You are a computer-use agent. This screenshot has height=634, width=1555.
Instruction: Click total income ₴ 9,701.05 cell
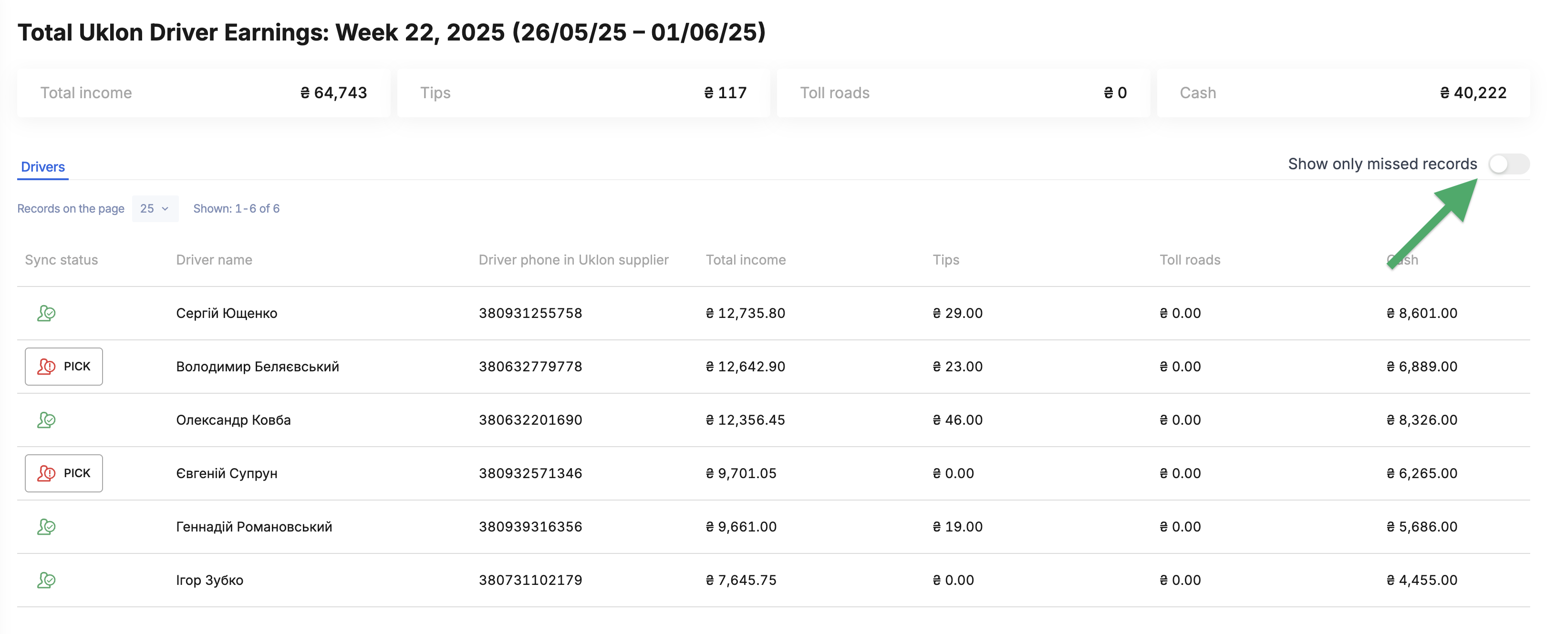pyautogui.click(x=741, y=473)
